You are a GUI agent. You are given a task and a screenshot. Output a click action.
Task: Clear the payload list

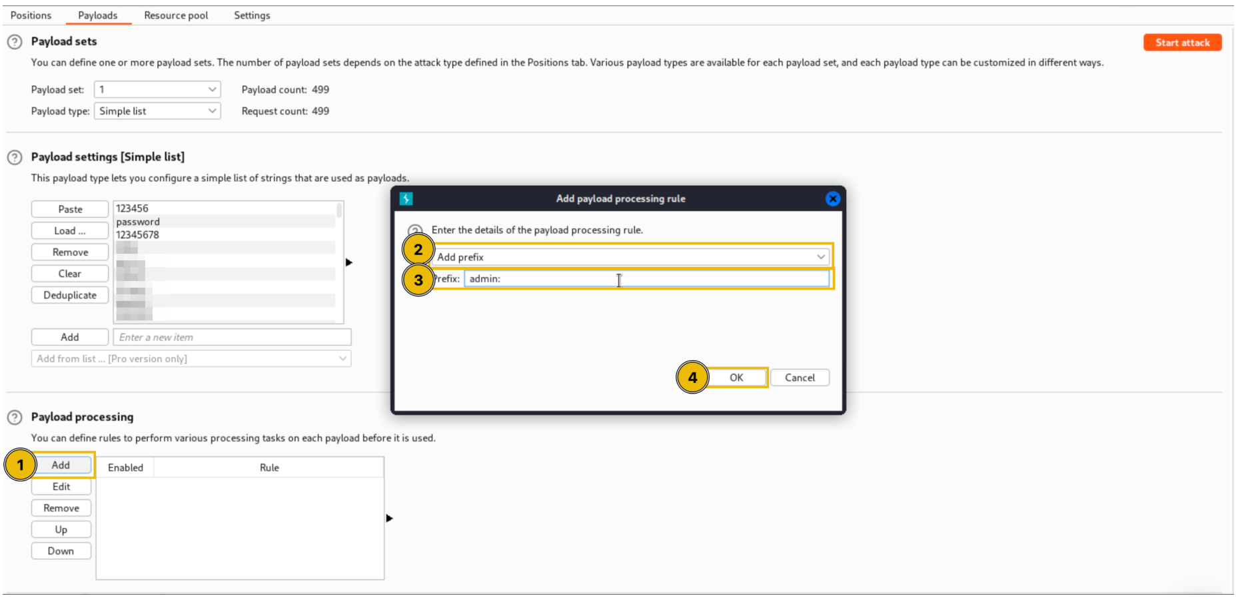point(70,274)
